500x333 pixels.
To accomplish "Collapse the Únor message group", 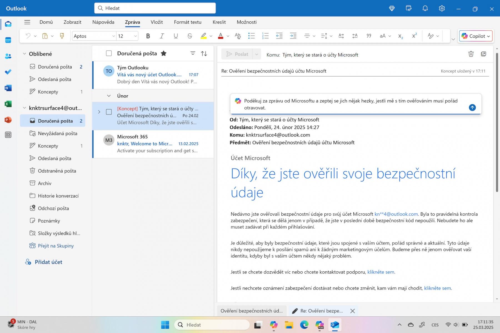I will [x=109, y=96].
